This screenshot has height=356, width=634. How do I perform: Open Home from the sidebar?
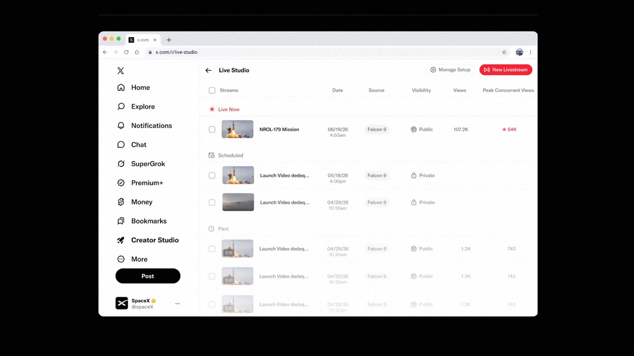tap(133, 87)
